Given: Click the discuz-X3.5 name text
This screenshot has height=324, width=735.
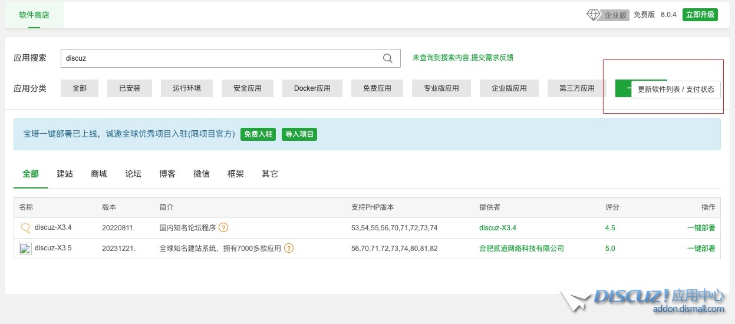Looking at the screenshot, I should pyautogui.click(x=53, y=248).
